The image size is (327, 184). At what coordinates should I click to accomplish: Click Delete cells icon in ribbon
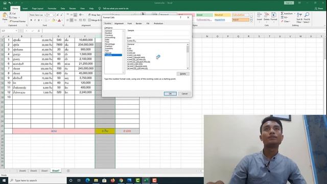pos(267,15)
